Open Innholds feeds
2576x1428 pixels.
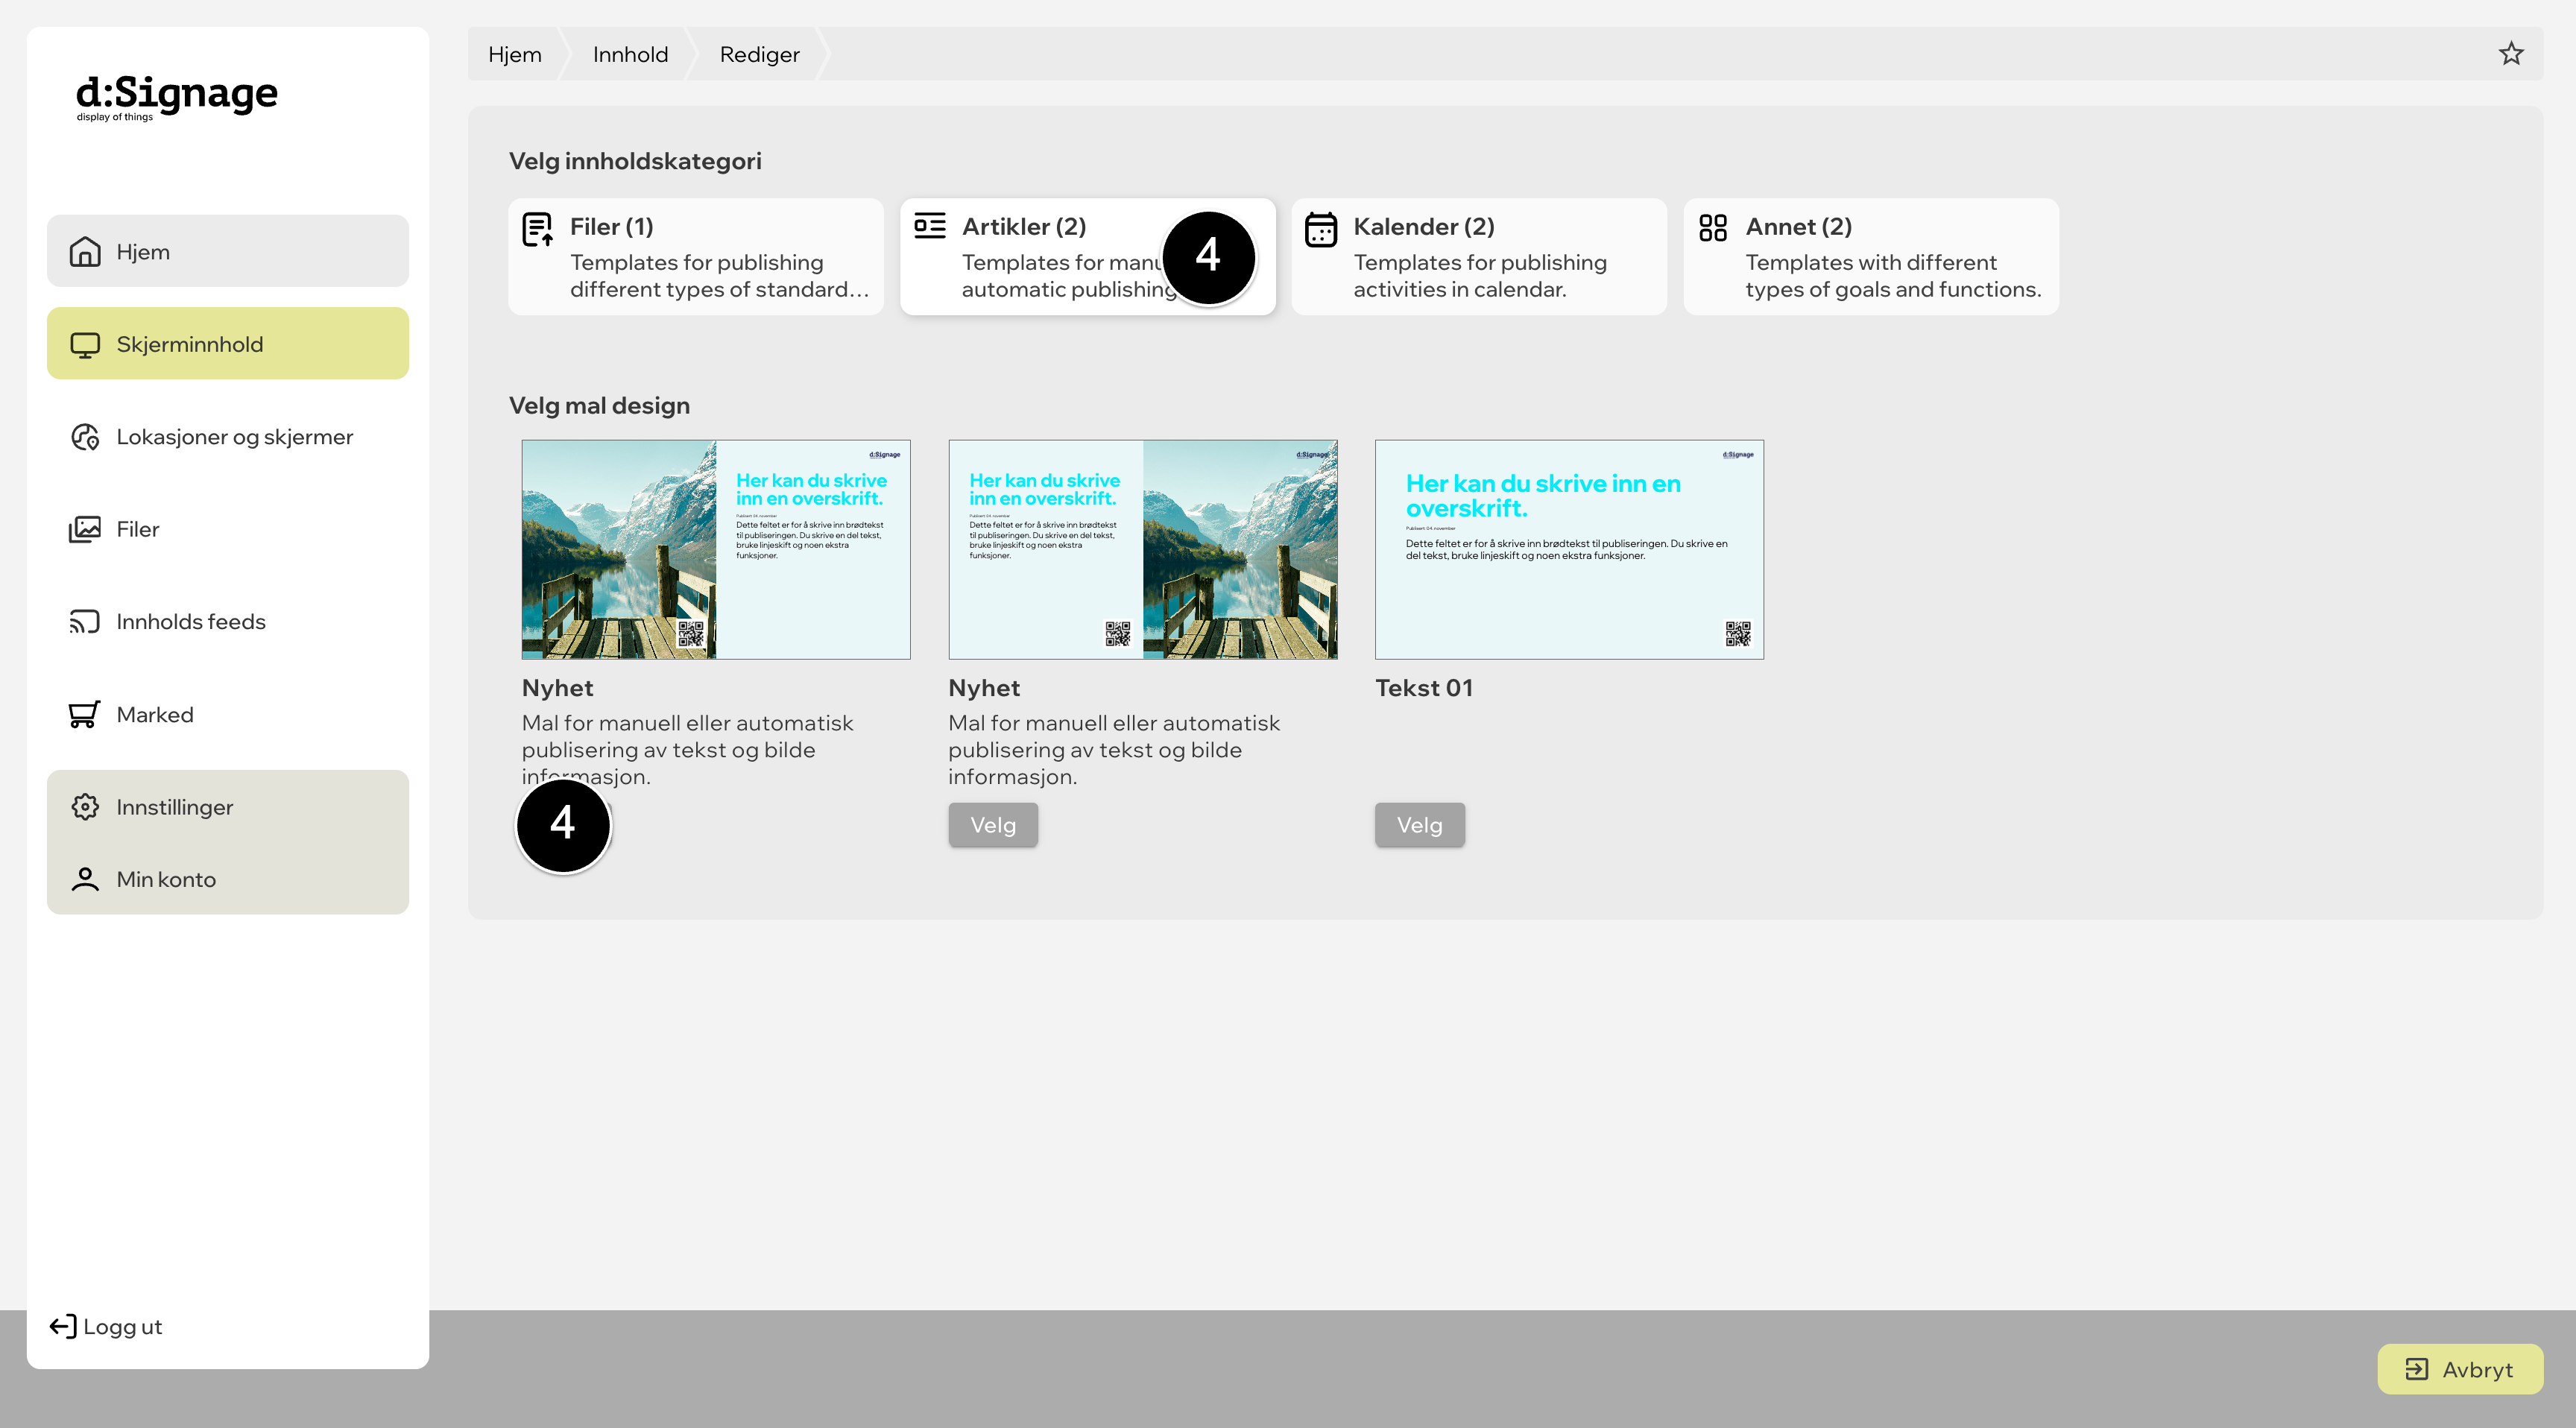[x=227, y=622]
